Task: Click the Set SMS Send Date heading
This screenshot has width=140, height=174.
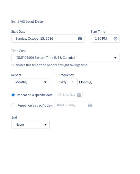Action: 27,21
